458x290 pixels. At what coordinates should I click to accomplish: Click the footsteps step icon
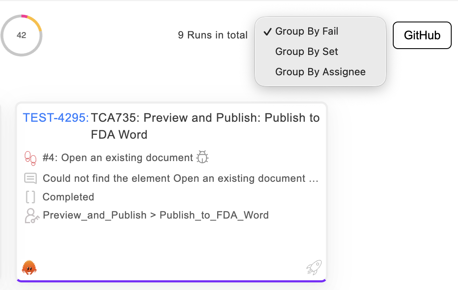30,158
